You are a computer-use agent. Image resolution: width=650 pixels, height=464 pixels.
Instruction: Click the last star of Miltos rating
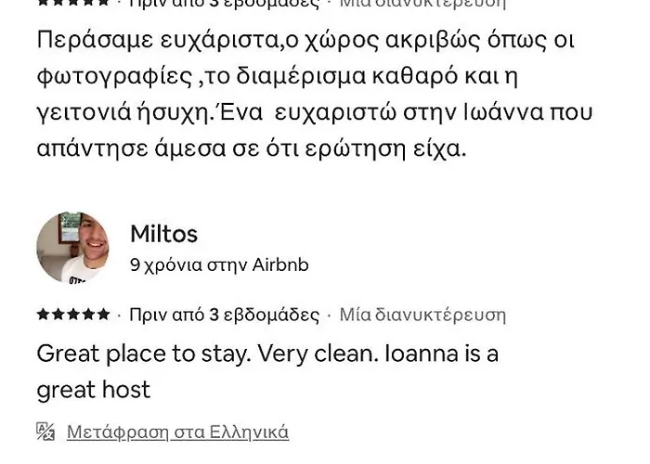point(104,315)
